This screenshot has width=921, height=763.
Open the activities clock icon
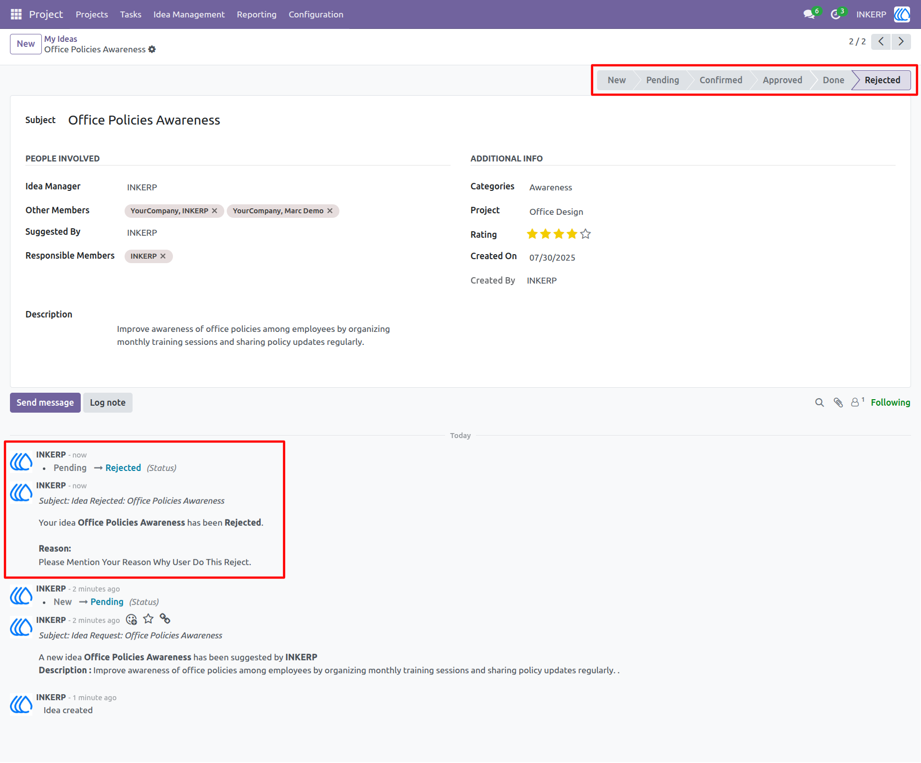pos(836,14)
